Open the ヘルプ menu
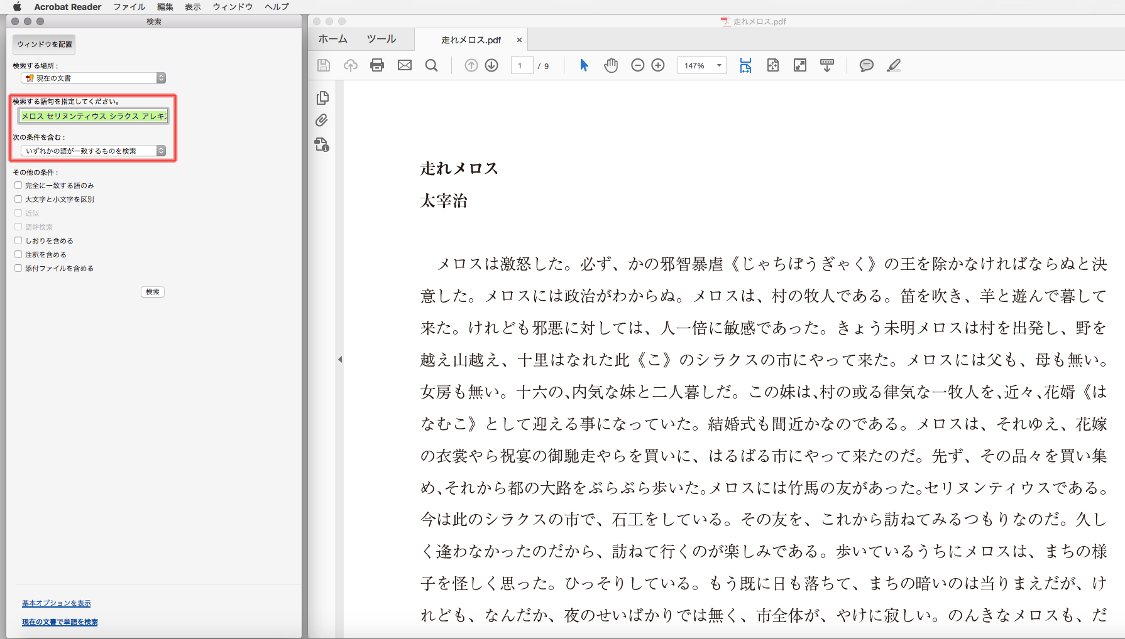Screen dimensions: 1125x639 pos(277,6)
